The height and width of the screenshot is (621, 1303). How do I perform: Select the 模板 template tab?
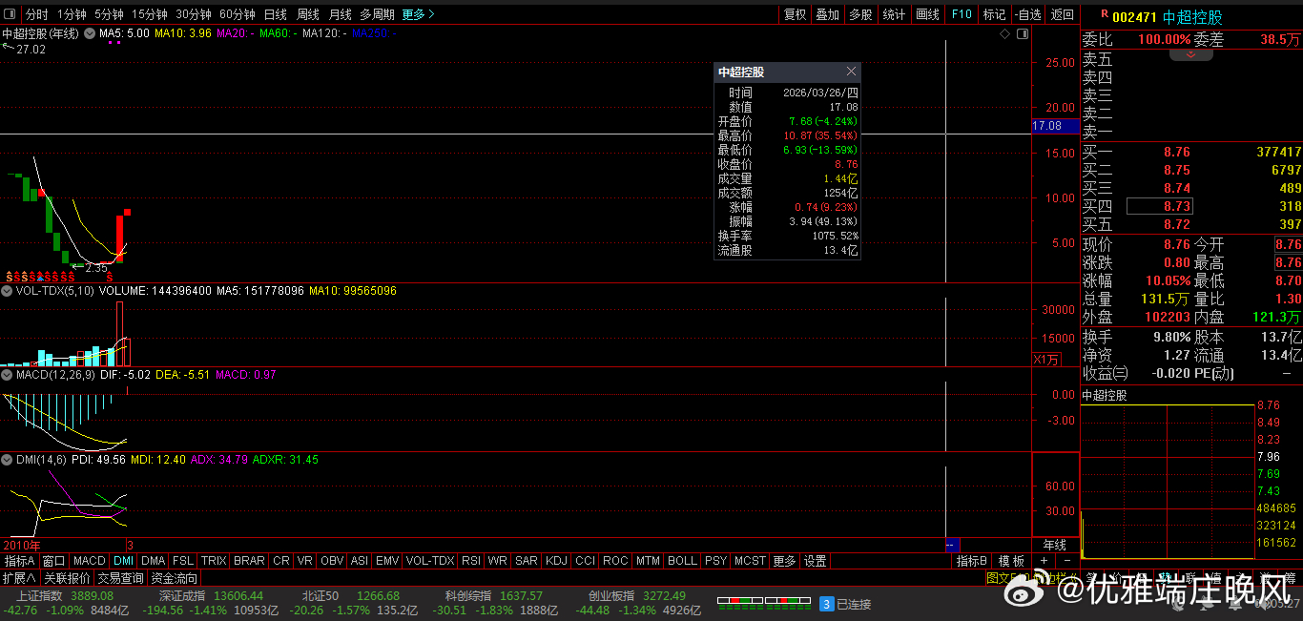pos(1012,561)
